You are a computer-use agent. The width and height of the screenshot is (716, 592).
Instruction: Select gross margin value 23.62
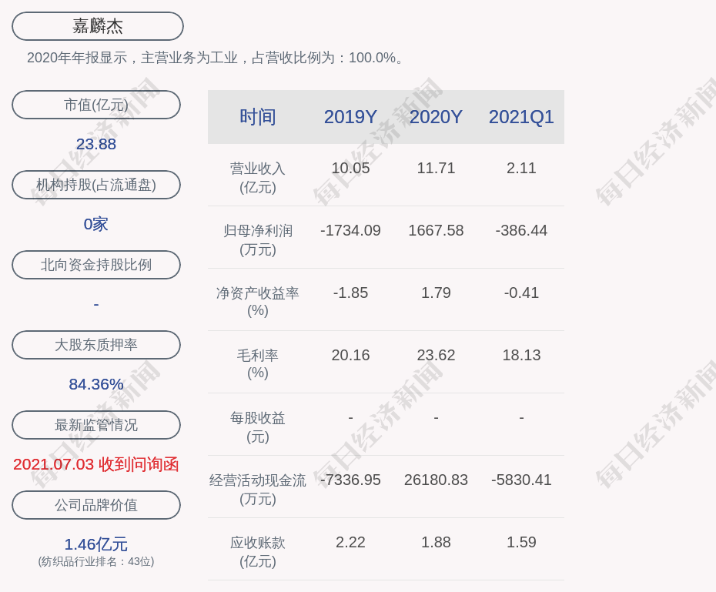(x=436, y=355)
